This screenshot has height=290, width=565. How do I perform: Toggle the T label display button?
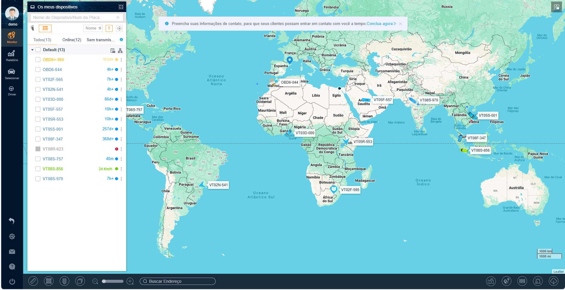point(109,28)
